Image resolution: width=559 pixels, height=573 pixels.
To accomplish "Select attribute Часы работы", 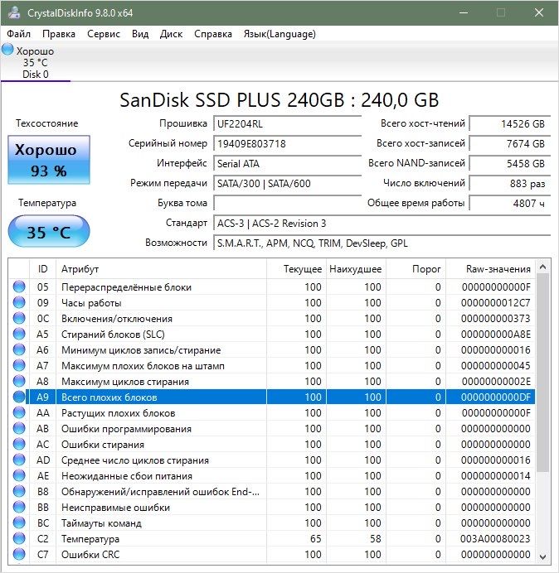I will [91, 303].
